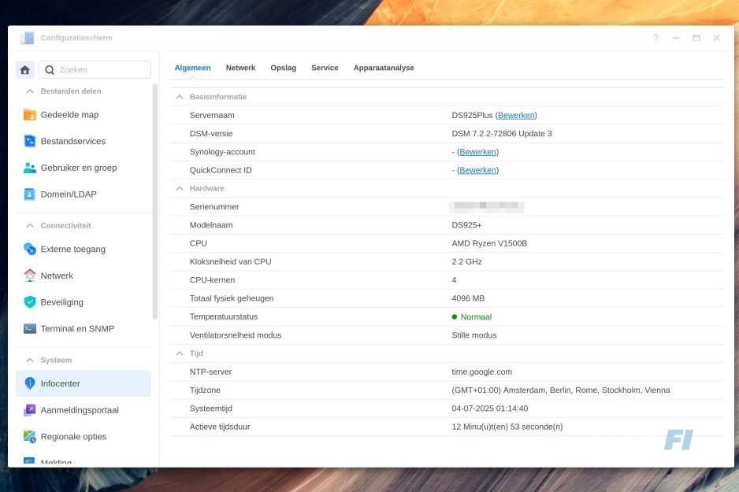Open Bestandservices icon

click(x=30, y=141)
